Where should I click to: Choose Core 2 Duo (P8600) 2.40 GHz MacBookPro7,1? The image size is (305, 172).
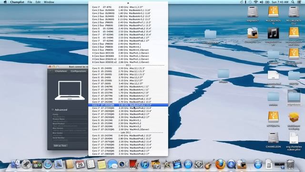(128, 22)
